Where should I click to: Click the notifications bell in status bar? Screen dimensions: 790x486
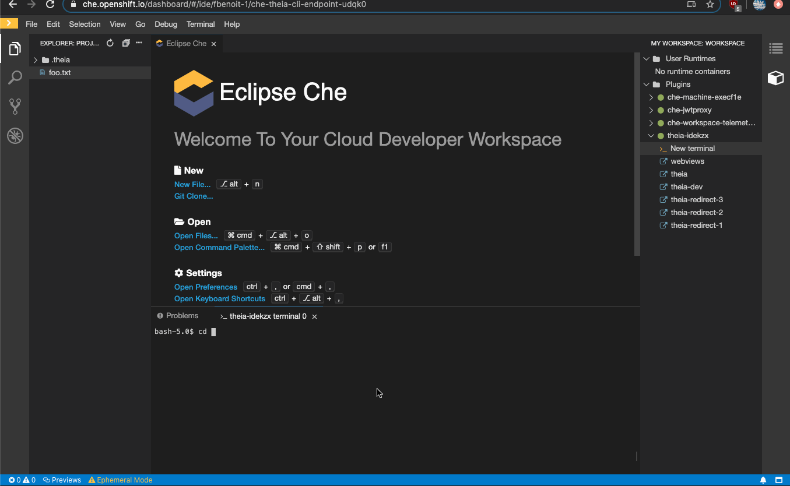point(763,480)
